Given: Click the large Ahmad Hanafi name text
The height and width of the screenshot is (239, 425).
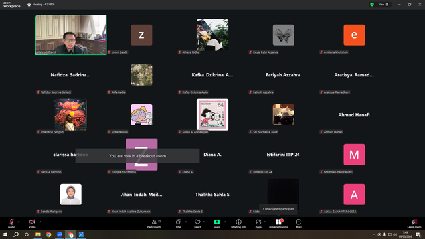Looking at the screenshot, I should [x=354, y=115].
